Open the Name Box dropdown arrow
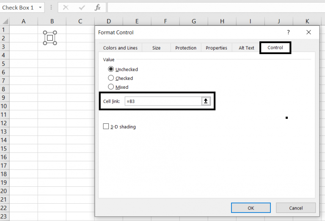The width and height of the screenshot is (325, 221). tap(40, 8)
